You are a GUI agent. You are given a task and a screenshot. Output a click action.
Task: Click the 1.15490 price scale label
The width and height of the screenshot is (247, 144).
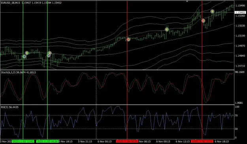pyautogui.click(x=240, y=6)
